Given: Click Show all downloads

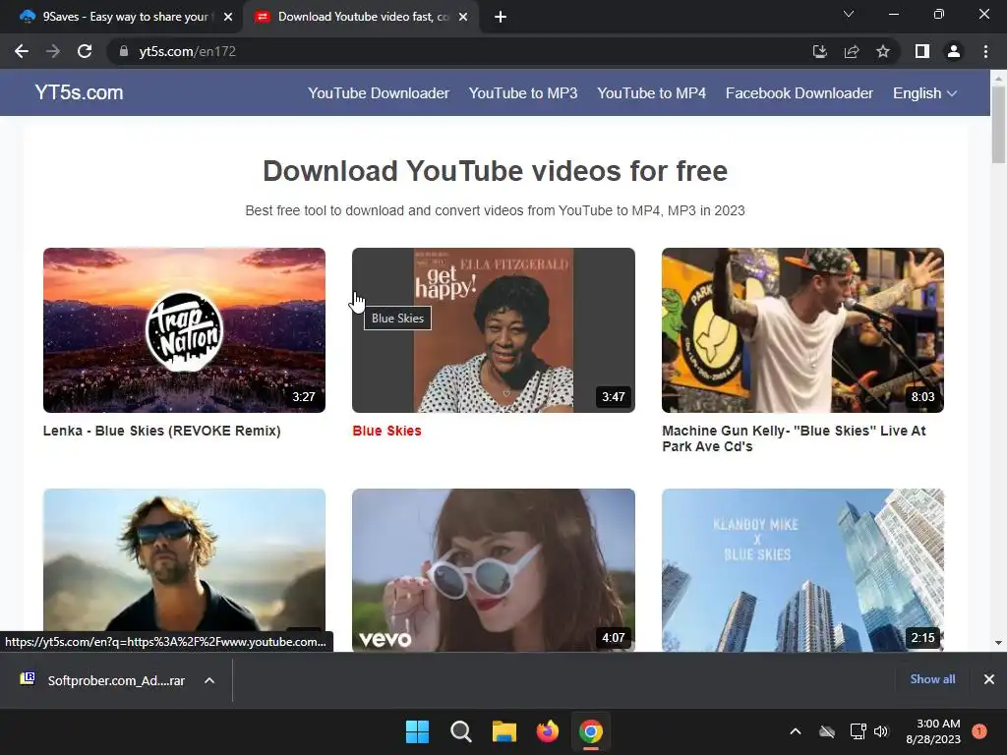Looking at the screenshot, I should [932, 679].
